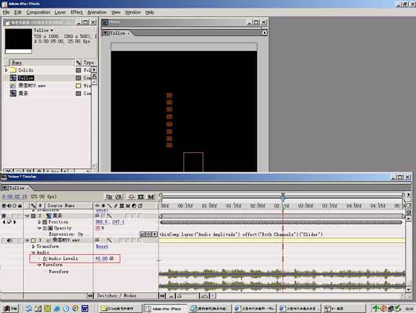
Task: Toggle Hide Shy Layers button in Timeline
Action: (x=131, y=197)
